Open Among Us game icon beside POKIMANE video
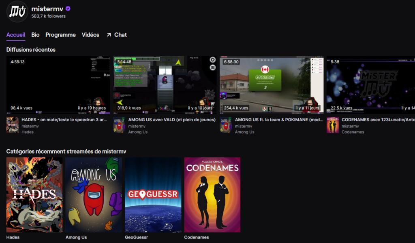 [x=226, y=125]
